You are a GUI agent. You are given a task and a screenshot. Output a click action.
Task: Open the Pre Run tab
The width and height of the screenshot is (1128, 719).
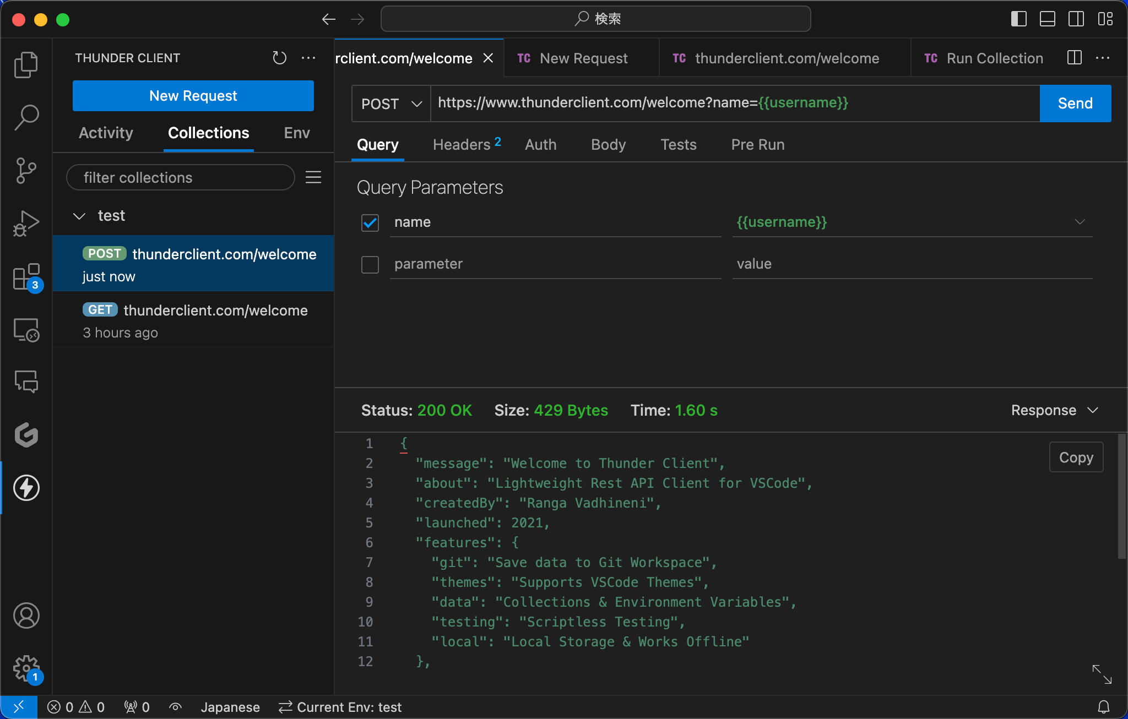[x=758, y=145]
